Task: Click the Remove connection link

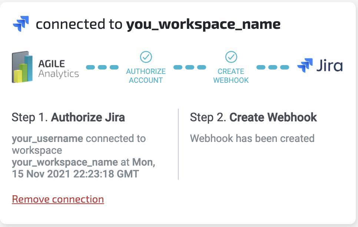Action: click(58, 199)
